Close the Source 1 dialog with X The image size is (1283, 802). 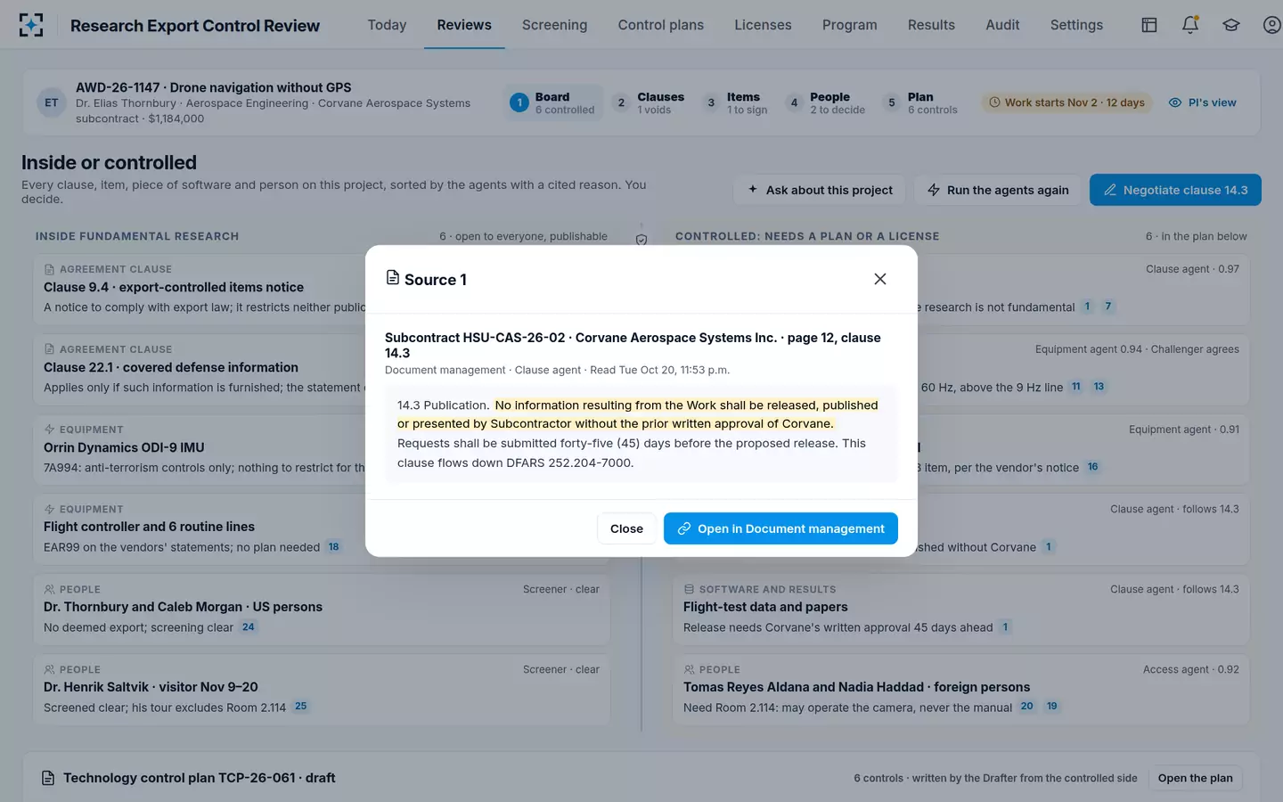[x=880, y=279]
